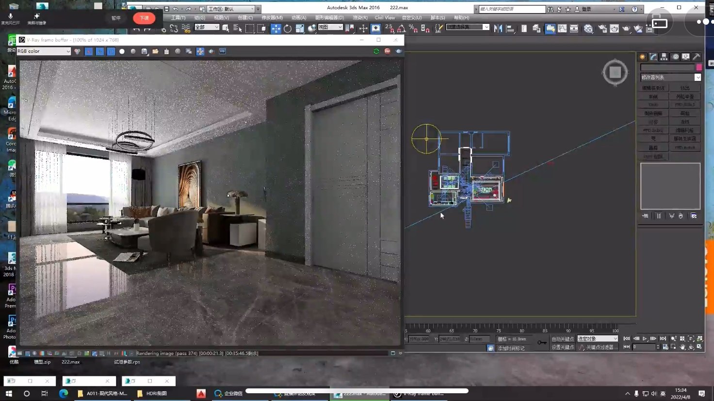Screen dimensions: 714x401
Task: Click the Align tool icon
Action: [x=510, y=29]
